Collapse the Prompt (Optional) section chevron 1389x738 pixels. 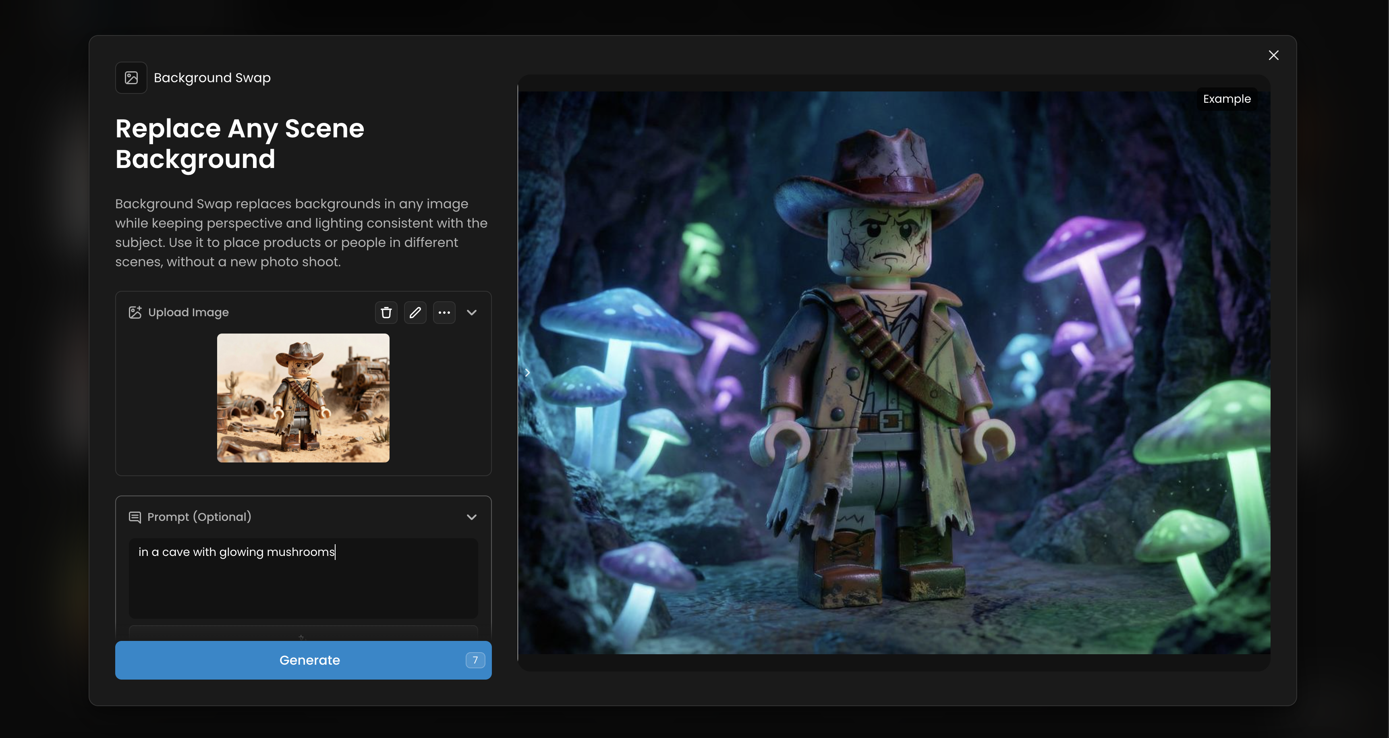[471, 517]
